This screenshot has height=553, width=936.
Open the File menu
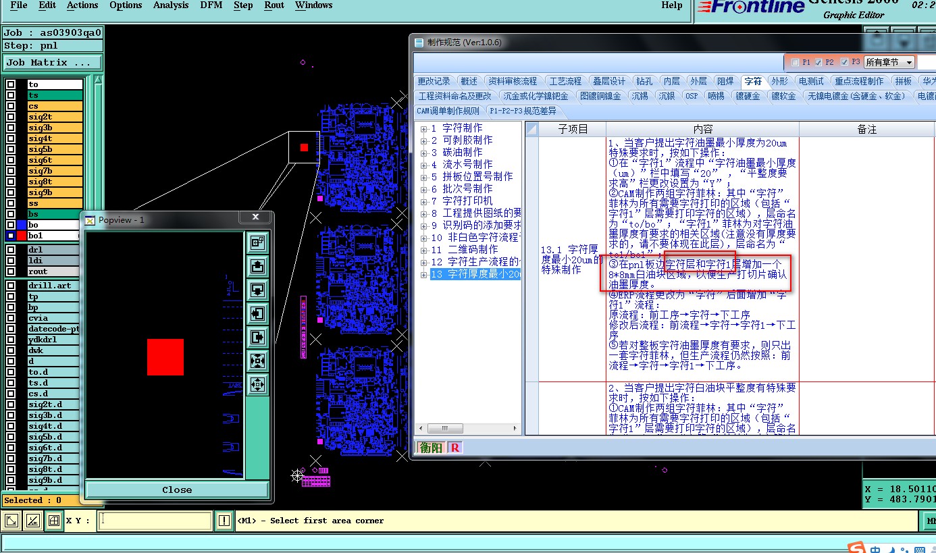pyautogui.click(x=19, y=5)
